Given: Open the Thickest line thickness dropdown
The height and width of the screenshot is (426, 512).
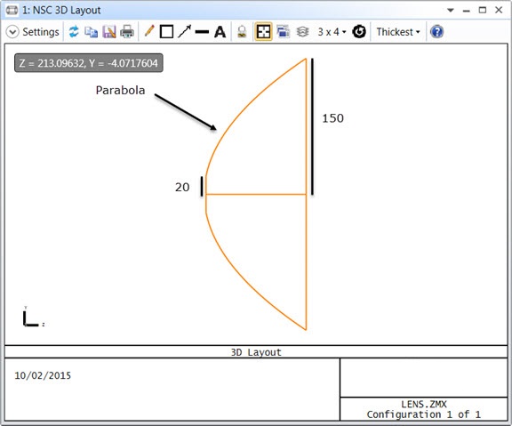Looking at the screenshot, I should (397, 32).
